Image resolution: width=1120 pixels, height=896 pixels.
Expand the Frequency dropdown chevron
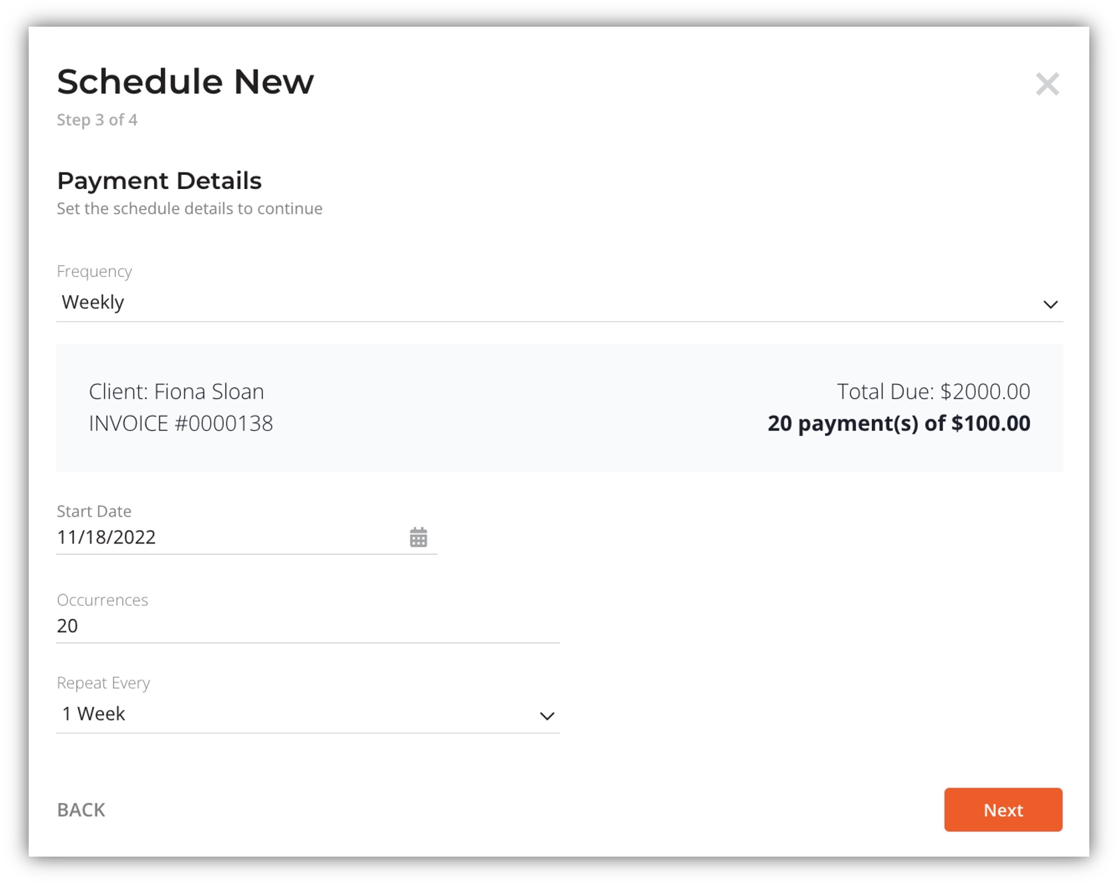[x=1050, y=304]
